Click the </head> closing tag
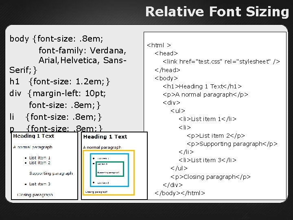 coord(167,70)
